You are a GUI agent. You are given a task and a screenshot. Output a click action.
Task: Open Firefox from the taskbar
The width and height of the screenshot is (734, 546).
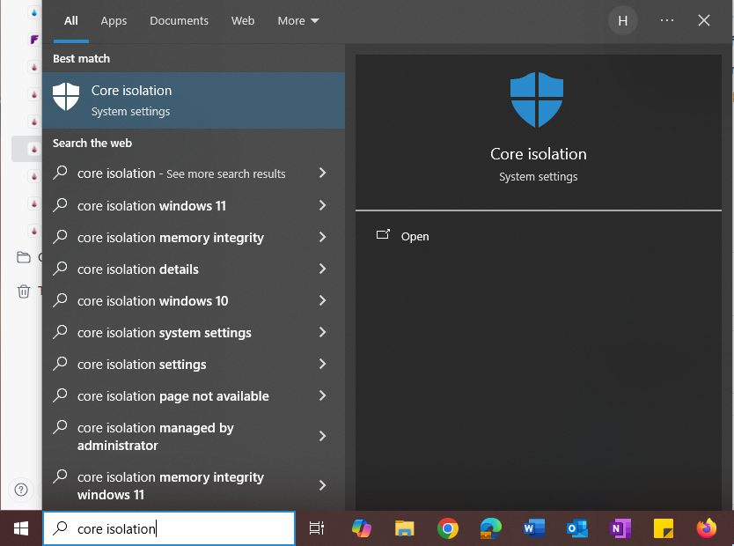pyautogui.click(x=707, y=528)
